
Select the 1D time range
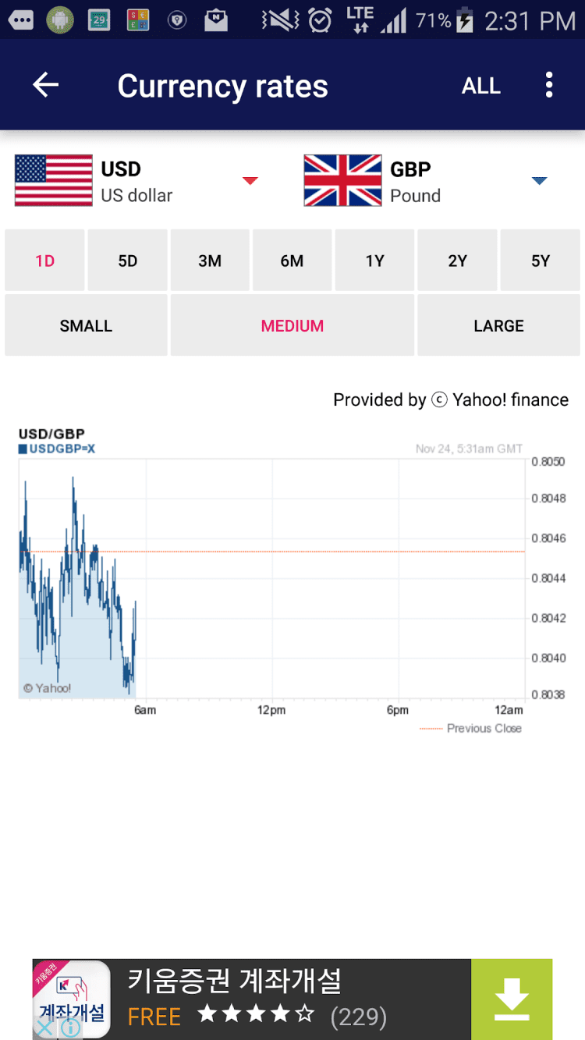(45, 261)
